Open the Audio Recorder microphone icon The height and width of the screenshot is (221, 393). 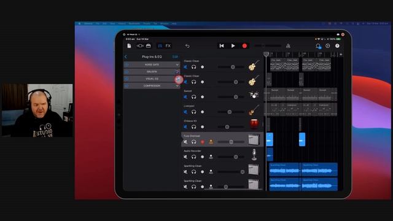(254, 155)
